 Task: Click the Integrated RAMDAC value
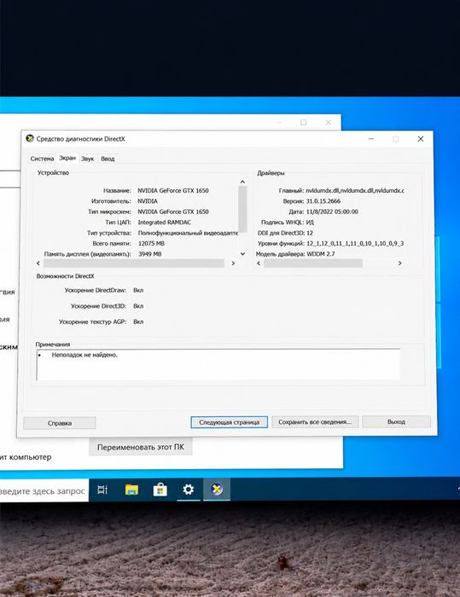(x=164, y=222)
